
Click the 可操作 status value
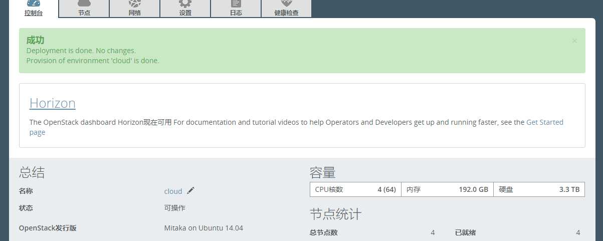[175, 208]
